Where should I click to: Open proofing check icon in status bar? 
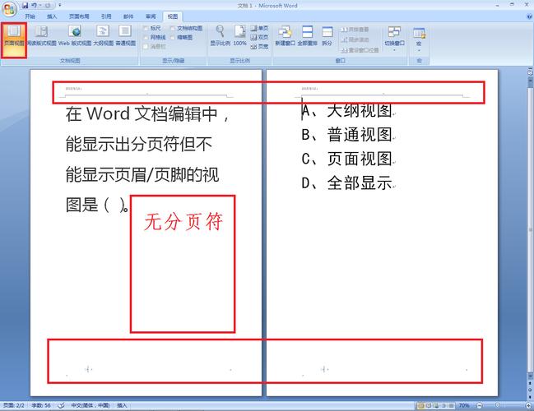62,405
